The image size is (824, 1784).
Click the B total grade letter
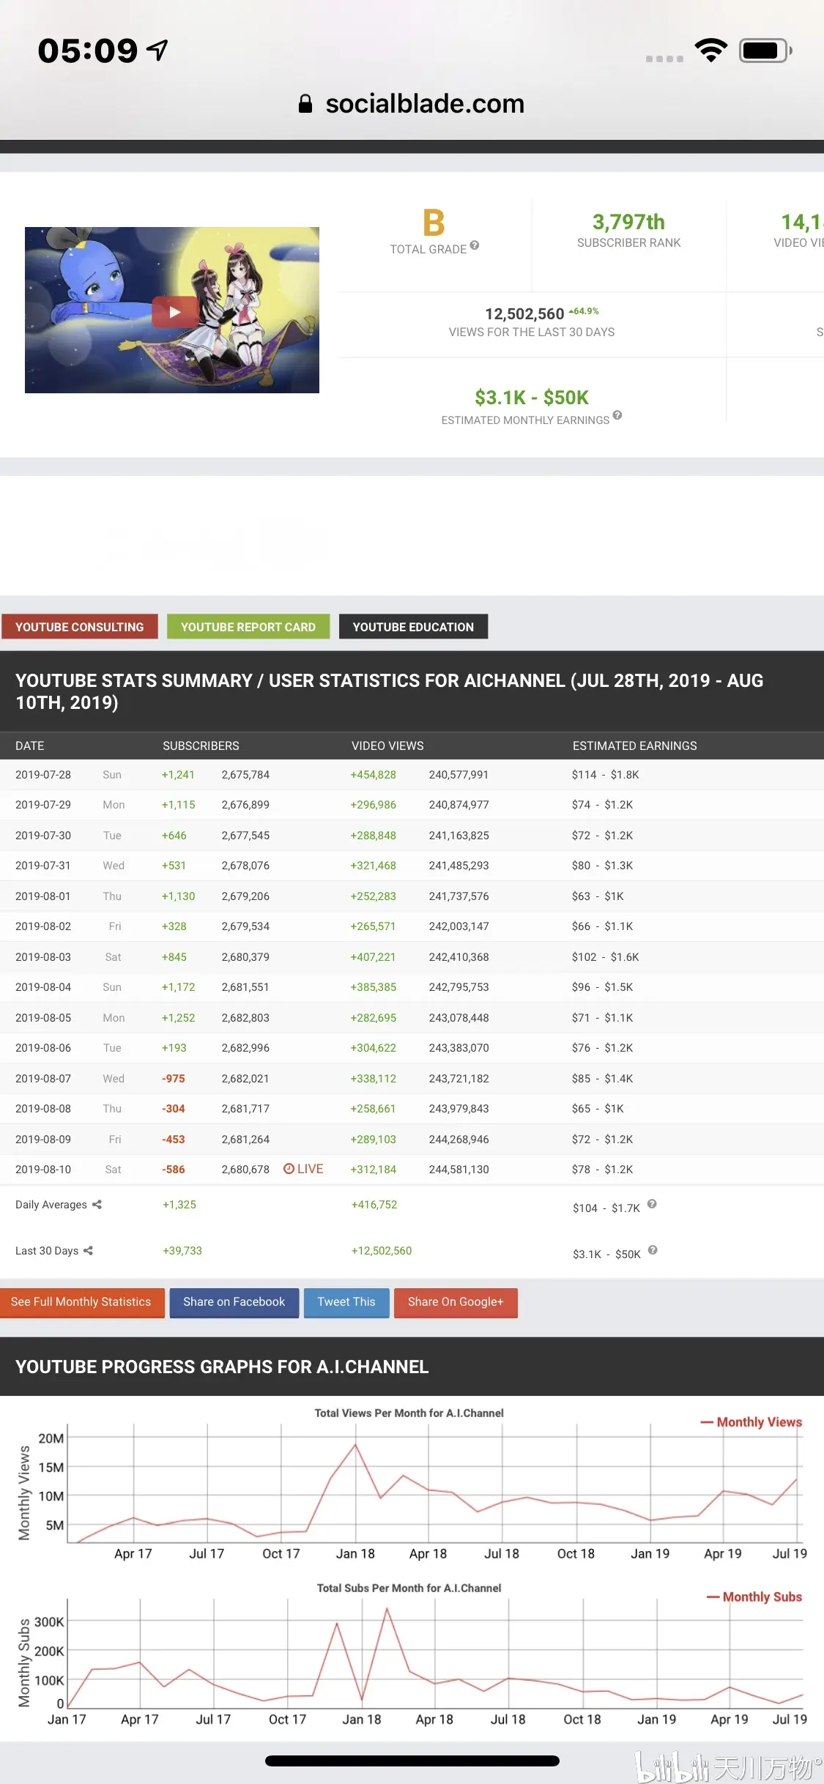(434, 223)
